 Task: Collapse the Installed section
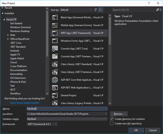3,13
